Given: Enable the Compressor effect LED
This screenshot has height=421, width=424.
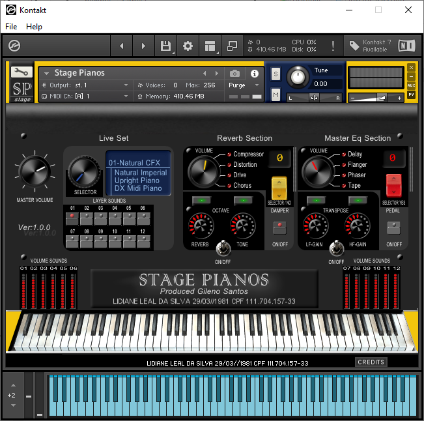Looking at the screenshot, I should 229,154.
